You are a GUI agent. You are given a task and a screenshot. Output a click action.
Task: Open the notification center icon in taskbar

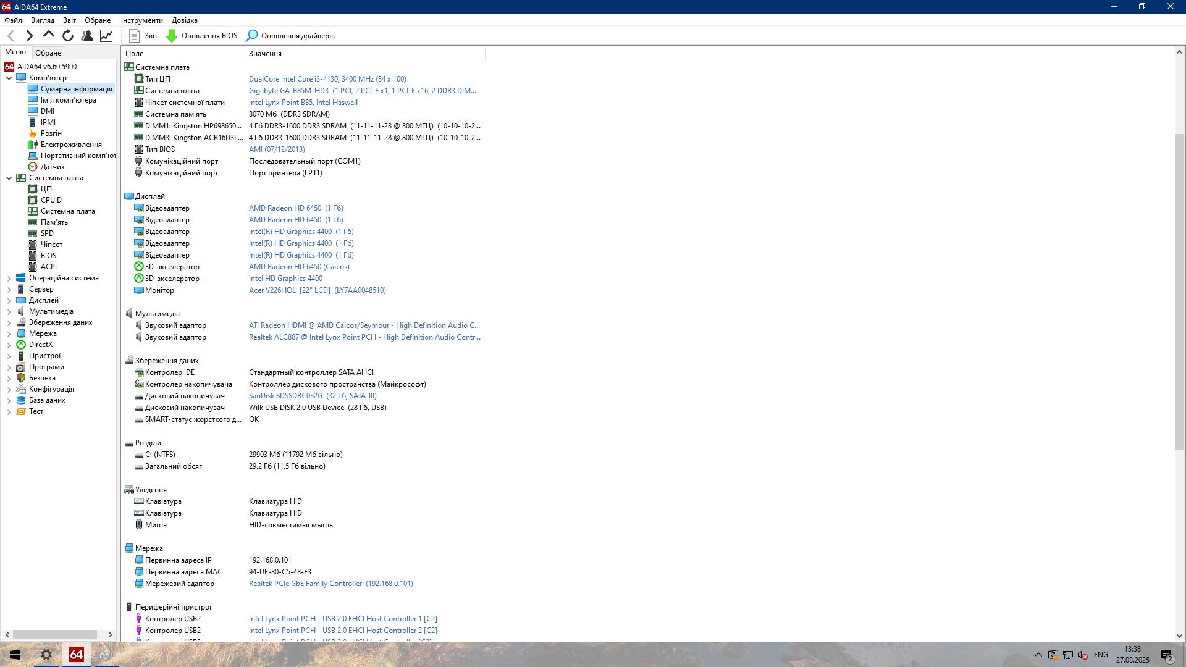tap(1167, 655)
